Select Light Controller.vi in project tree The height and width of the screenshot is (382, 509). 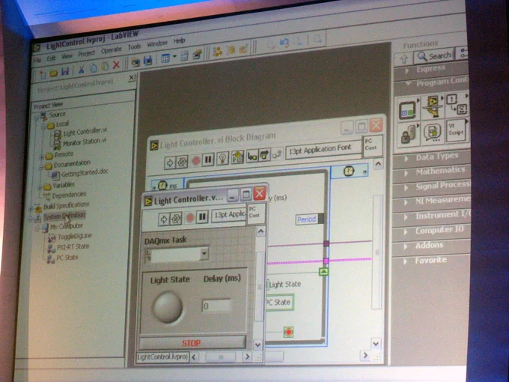[x=85, y=131]
